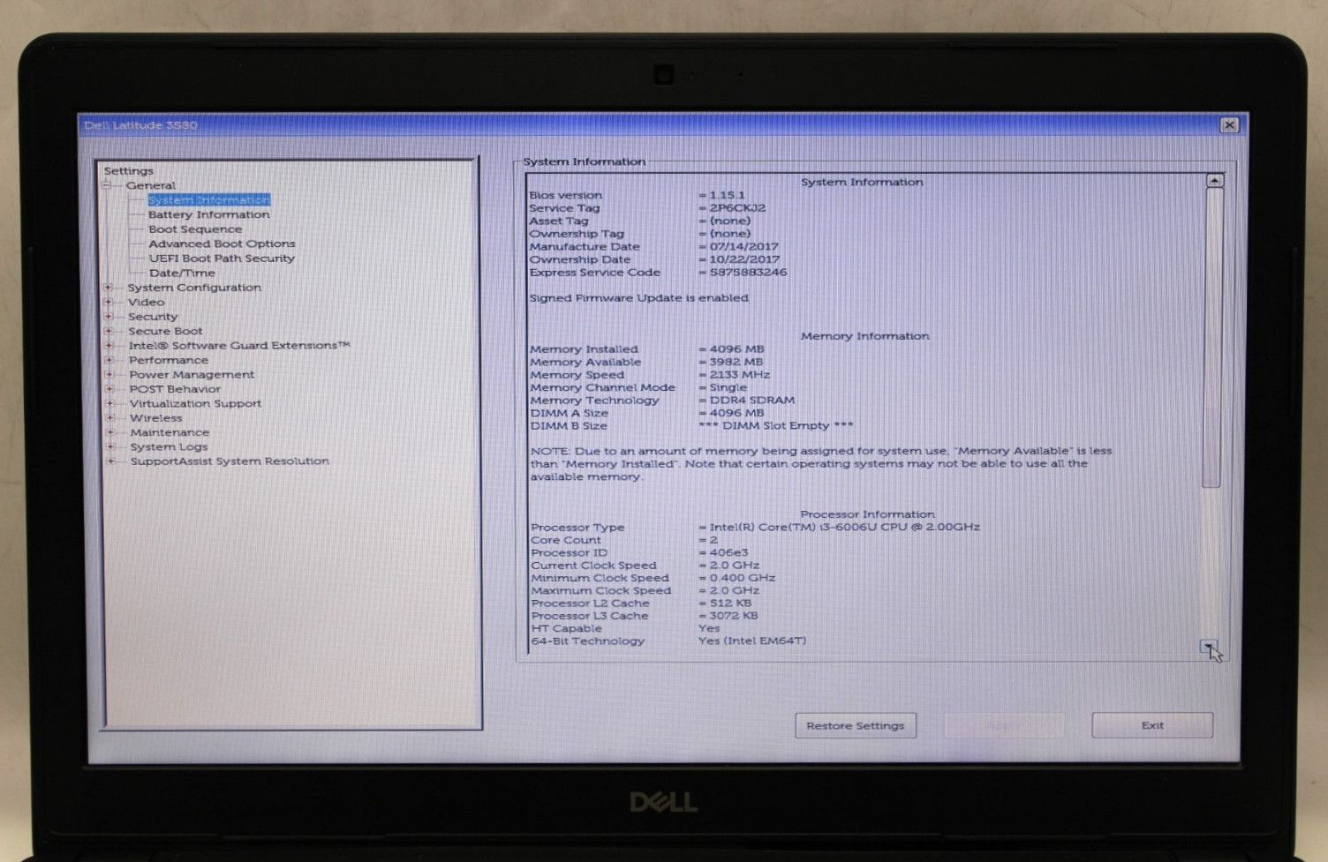Screen dimensions: 1328x862
Task: Select the Secure Boot category label
Action: [x=165, y=331]
